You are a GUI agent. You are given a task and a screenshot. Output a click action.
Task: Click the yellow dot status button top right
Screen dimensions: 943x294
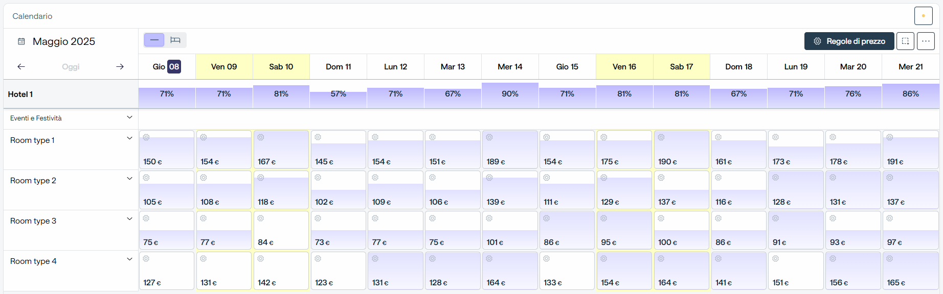click(x=924, y=16)
